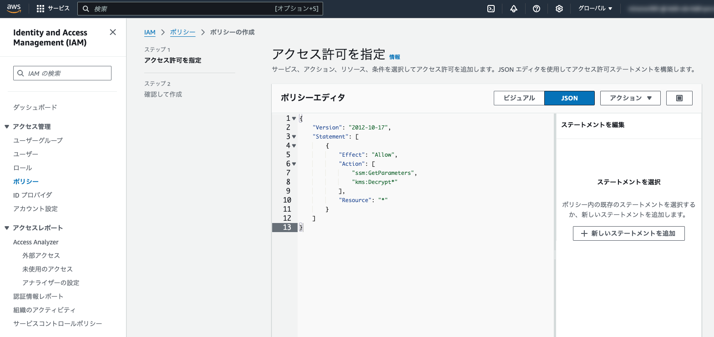Click the full-screen editor layout button
This screenshot has height=337, width=714.
click(679, 98)
